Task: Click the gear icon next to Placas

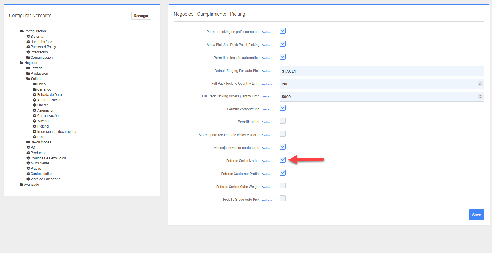Action: click(x=28, y=169)
